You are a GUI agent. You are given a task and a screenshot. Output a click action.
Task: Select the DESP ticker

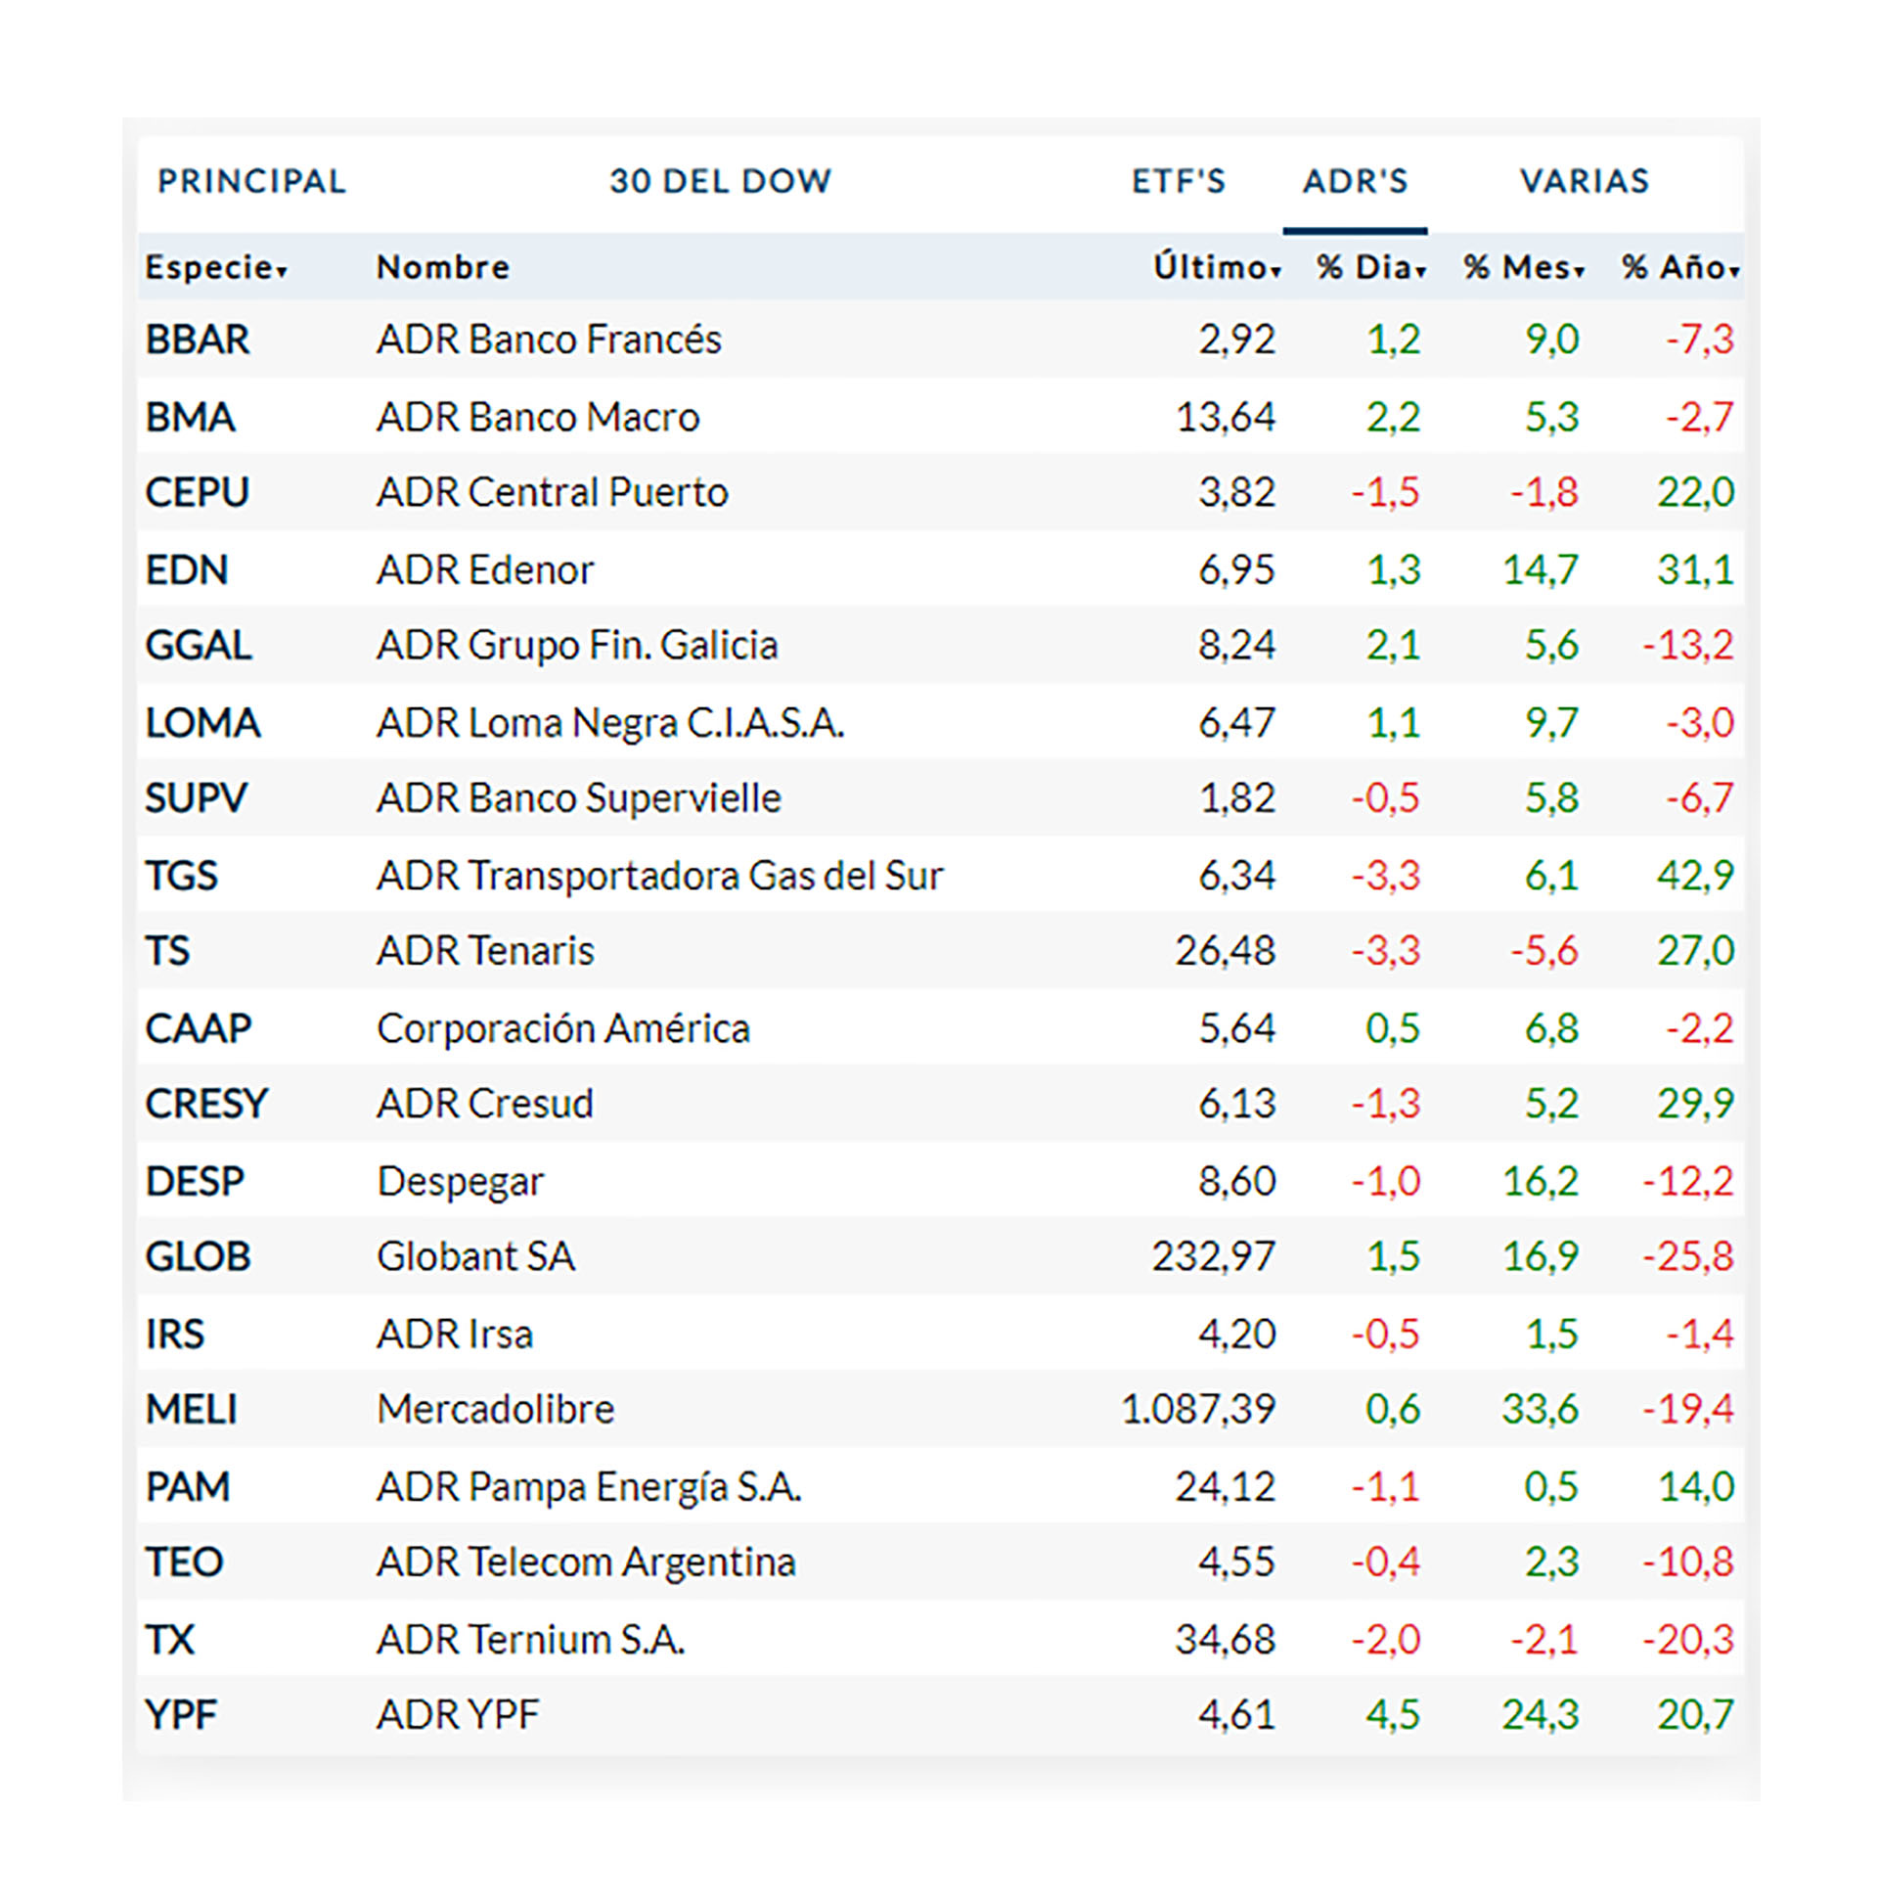[x=195, y=1182]
